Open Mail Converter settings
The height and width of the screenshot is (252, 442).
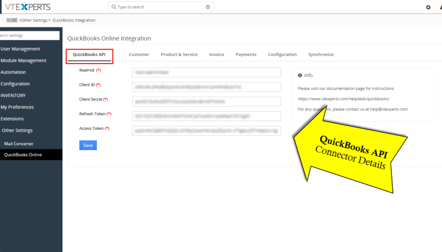point(19,143)
